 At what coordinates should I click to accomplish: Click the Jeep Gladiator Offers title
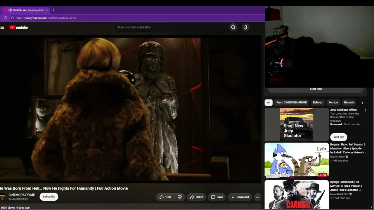(343, 110)
